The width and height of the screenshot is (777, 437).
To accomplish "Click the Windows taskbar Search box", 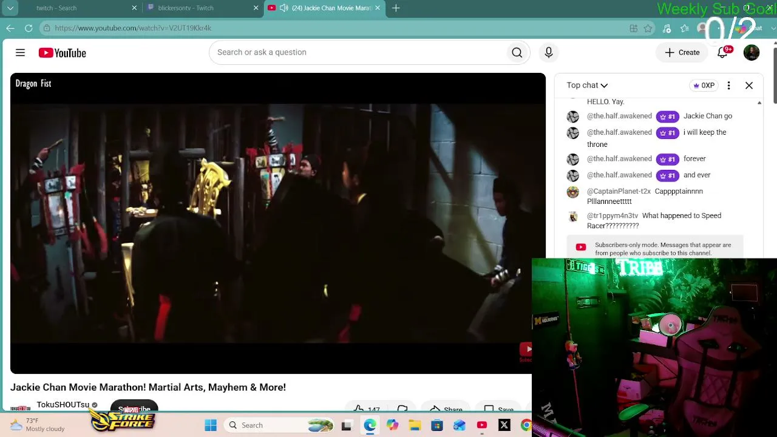I will (x=278, y=425).
